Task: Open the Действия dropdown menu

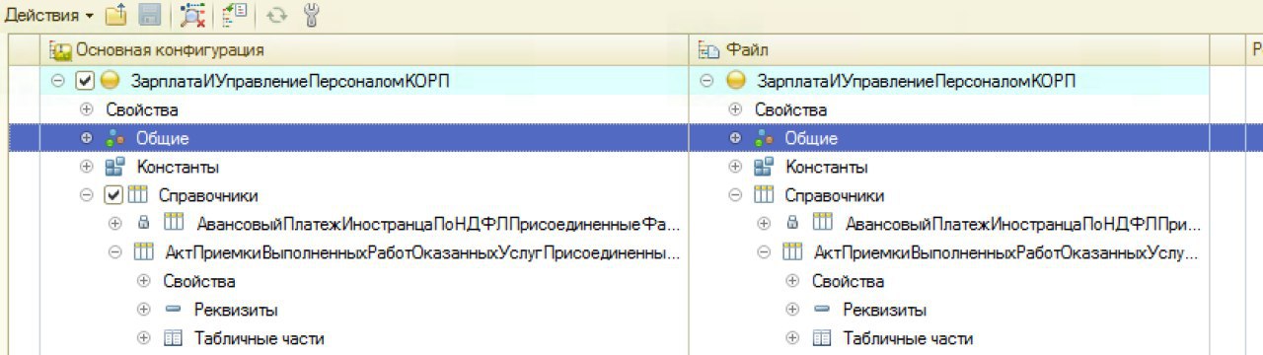Action: point(49,15)
